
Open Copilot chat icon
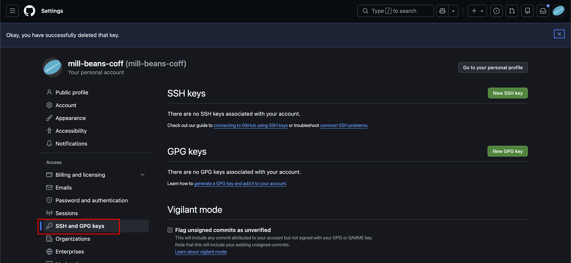coord(443,11)
